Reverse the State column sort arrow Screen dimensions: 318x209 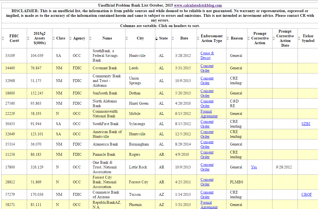coord(156,38)
